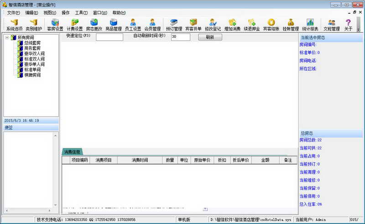The width and height of the screenshot is (365, 224).
Task: Click 宾客开单 guest check-in icon
Action: [x=193, y=25]
